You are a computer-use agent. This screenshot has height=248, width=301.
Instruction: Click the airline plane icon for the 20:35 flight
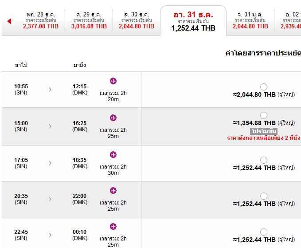(113, 190)
